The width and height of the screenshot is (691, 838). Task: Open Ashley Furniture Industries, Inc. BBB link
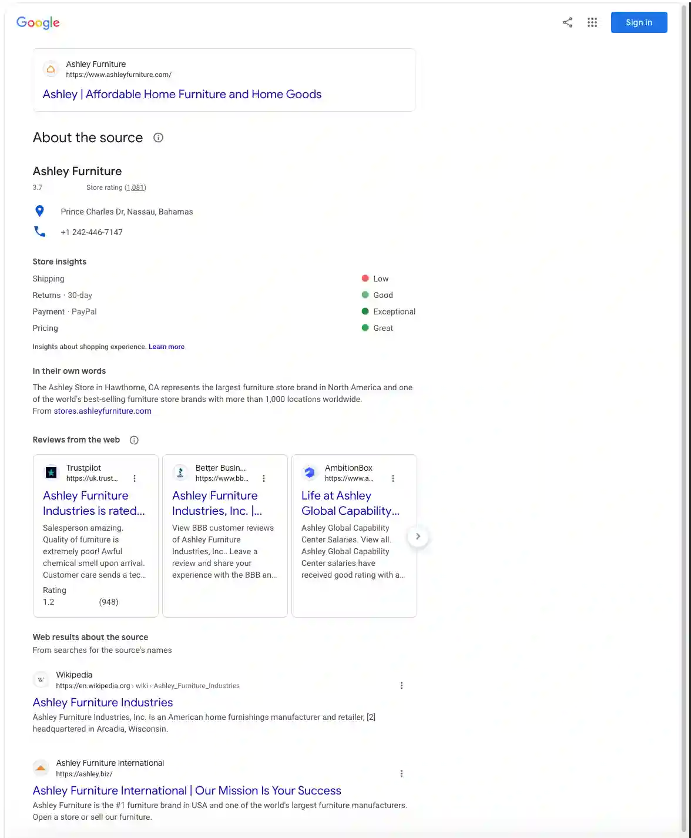(217, 503)
